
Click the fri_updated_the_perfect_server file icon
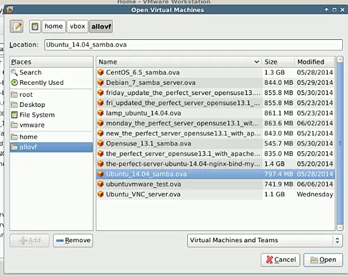(x=101, y=103)
